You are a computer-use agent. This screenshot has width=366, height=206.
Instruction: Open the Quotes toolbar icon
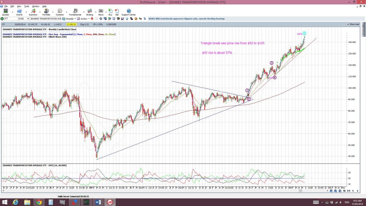tap(5, 11)
